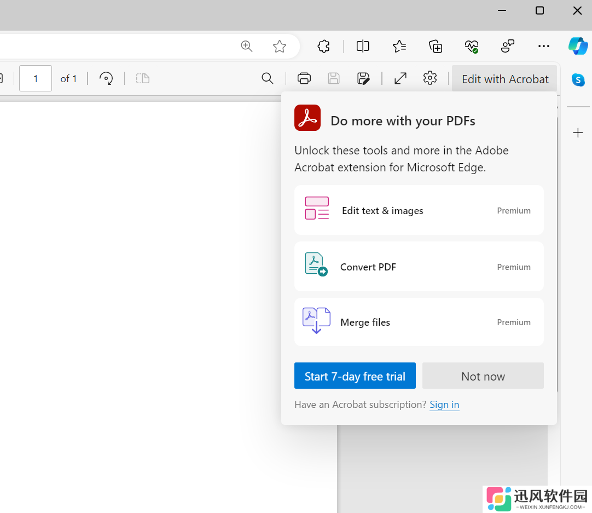
Task: Open PDF toolbar settings gear
Action: point(430,78)
